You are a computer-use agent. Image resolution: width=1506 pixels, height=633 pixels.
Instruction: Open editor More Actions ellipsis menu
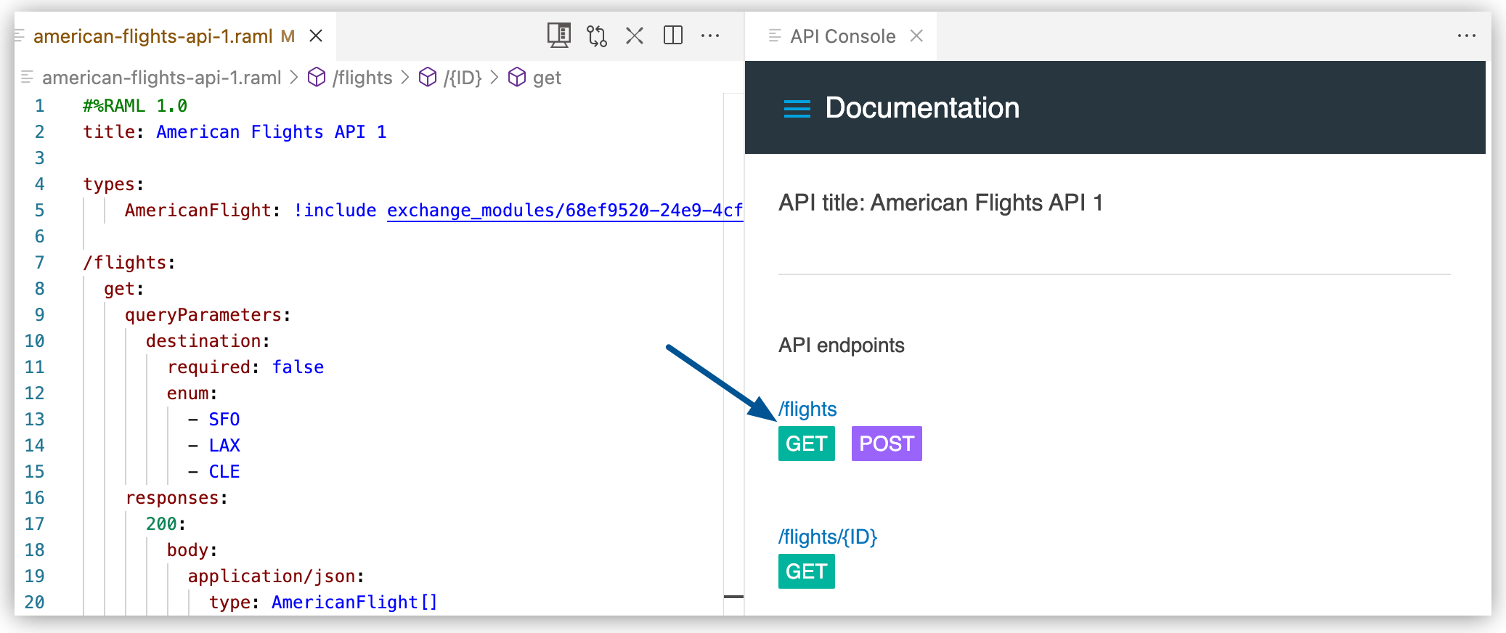coord(710,36)
